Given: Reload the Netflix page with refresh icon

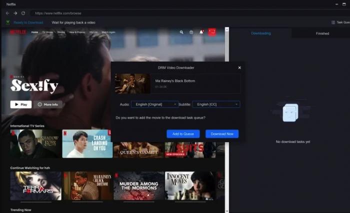Looking at the screenshot, I should click(23, 13).
